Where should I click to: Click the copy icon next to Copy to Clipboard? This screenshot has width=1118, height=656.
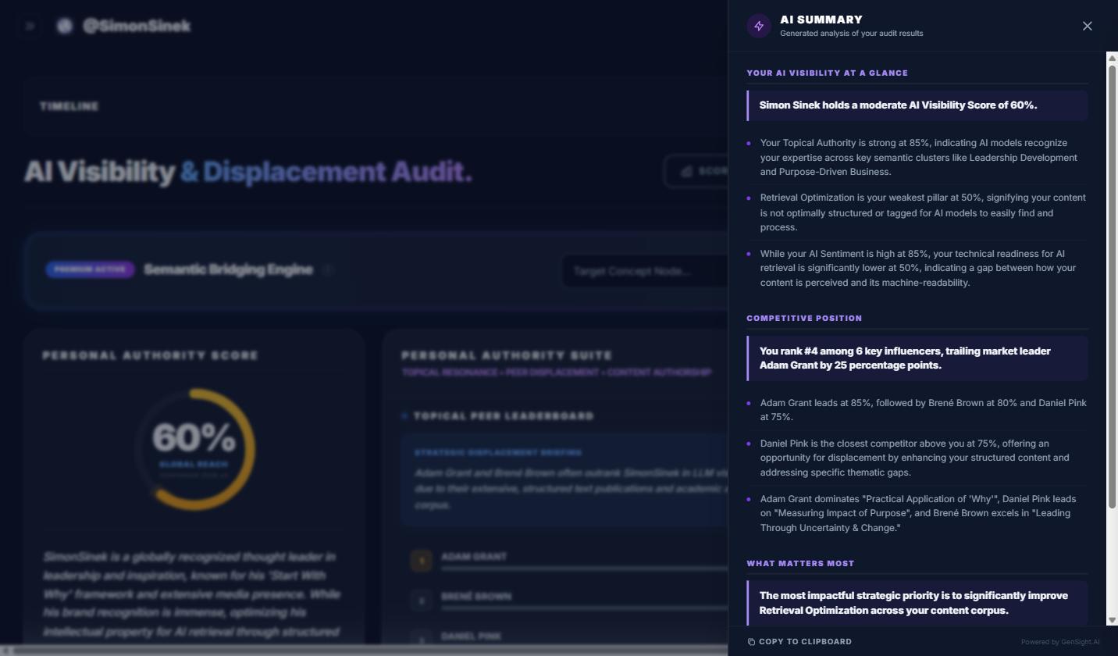752,641
